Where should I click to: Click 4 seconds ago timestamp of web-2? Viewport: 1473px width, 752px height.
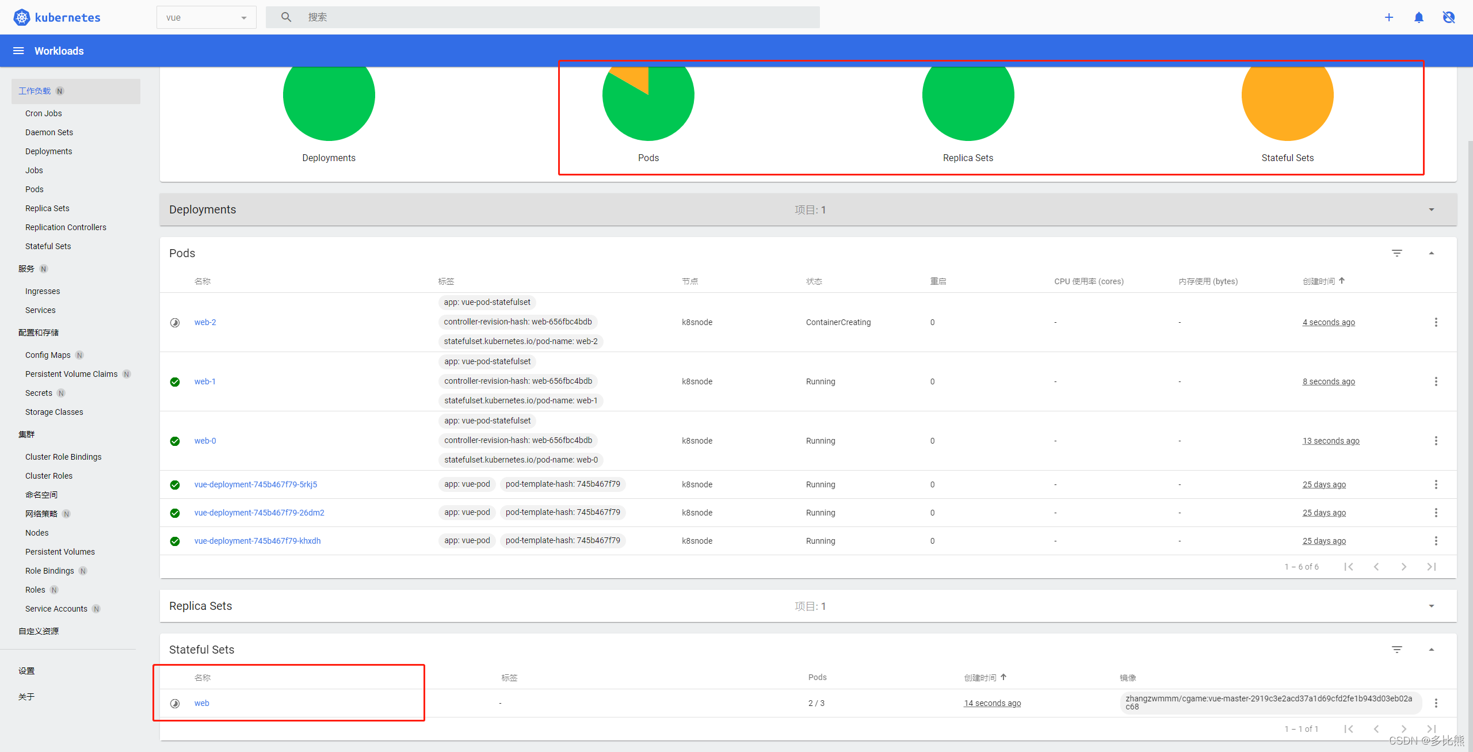pos(1329,322)
